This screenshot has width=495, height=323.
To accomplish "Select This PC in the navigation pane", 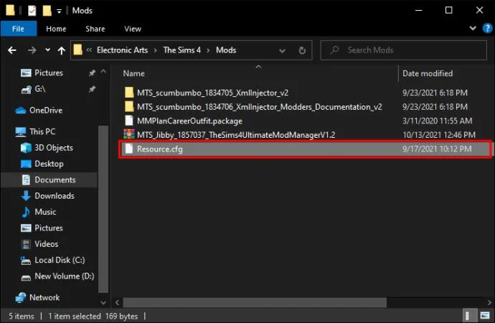I will 42,131.
